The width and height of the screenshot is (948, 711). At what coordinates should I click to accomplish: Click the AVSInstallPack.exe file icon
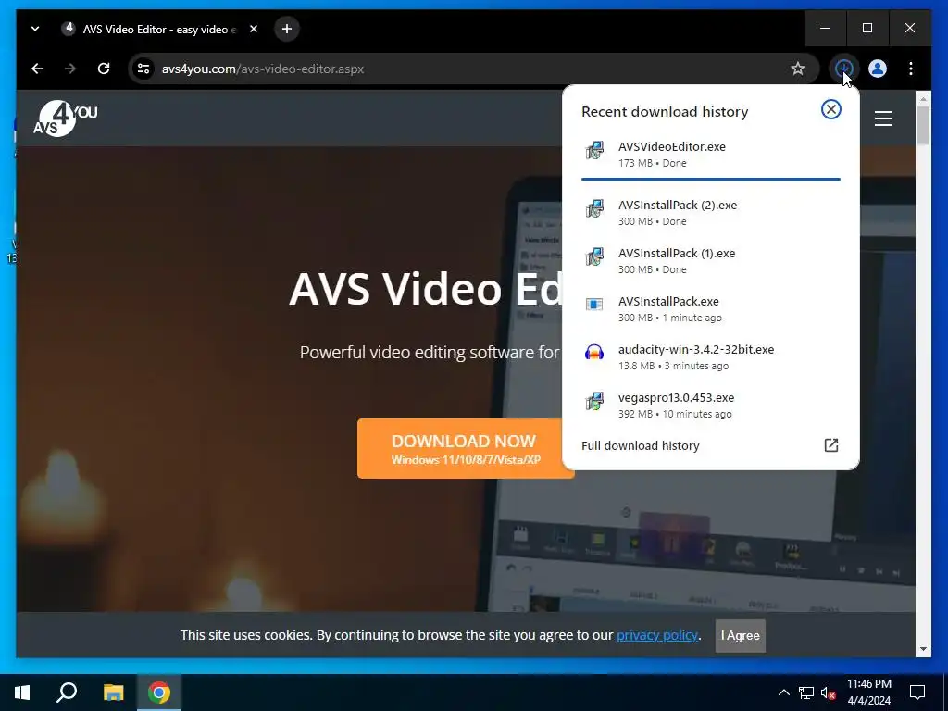click(594, 304)
